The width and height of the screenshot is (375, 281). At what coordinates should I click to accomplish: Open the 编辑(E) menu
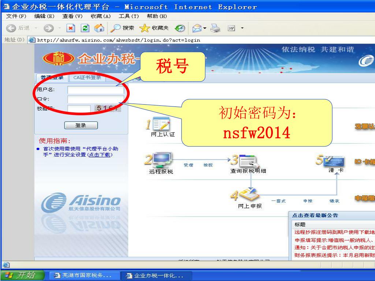click(44, 16)
